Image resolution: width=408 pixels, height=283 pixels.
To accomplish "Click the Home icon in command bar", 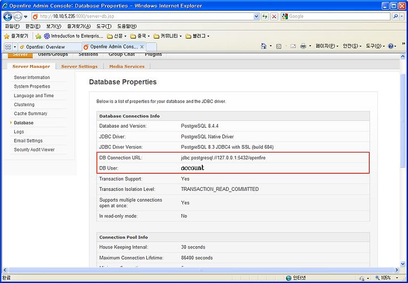I will click(263, 46).
